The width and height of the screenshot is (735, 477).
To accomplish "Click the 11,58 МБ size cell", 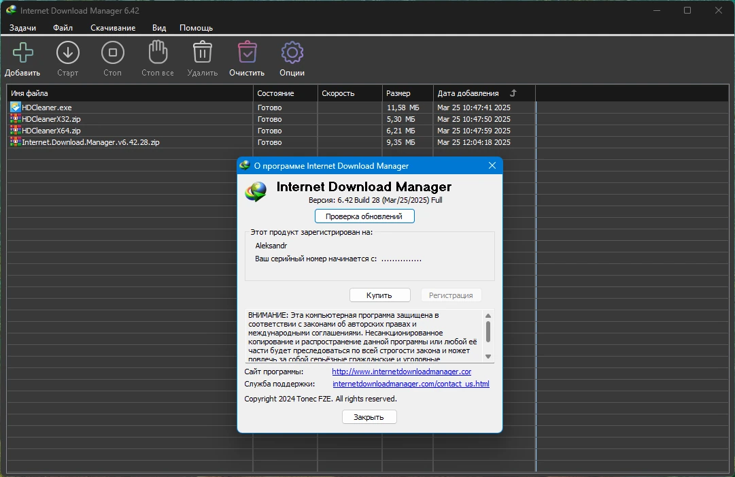I will pyautogui.click(x=403, y=108).
